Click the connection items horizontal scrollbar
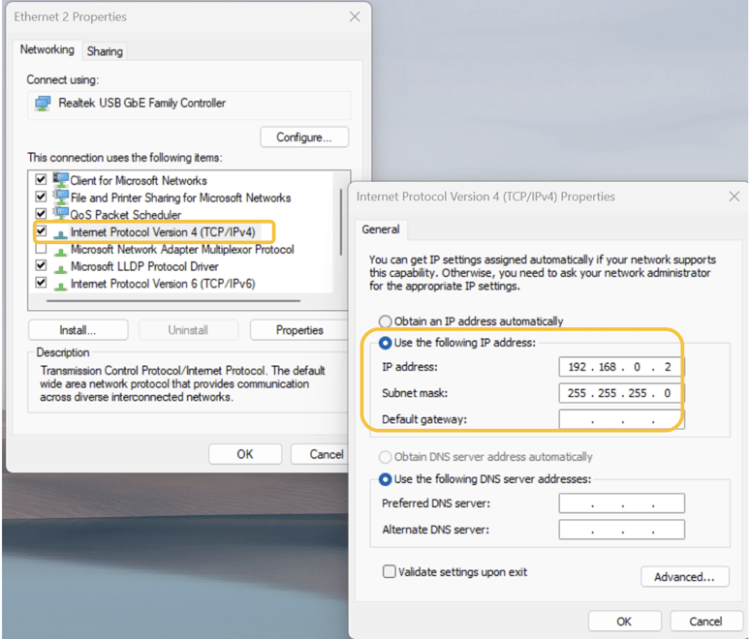 pyautogui.click(x=173, y=301)
